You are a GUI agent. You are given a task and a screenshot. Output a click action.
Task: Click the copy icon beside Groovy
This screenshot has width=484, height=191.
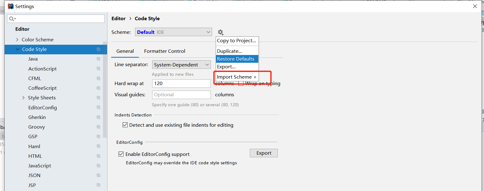pyautogui.click(x=98, y=127)
